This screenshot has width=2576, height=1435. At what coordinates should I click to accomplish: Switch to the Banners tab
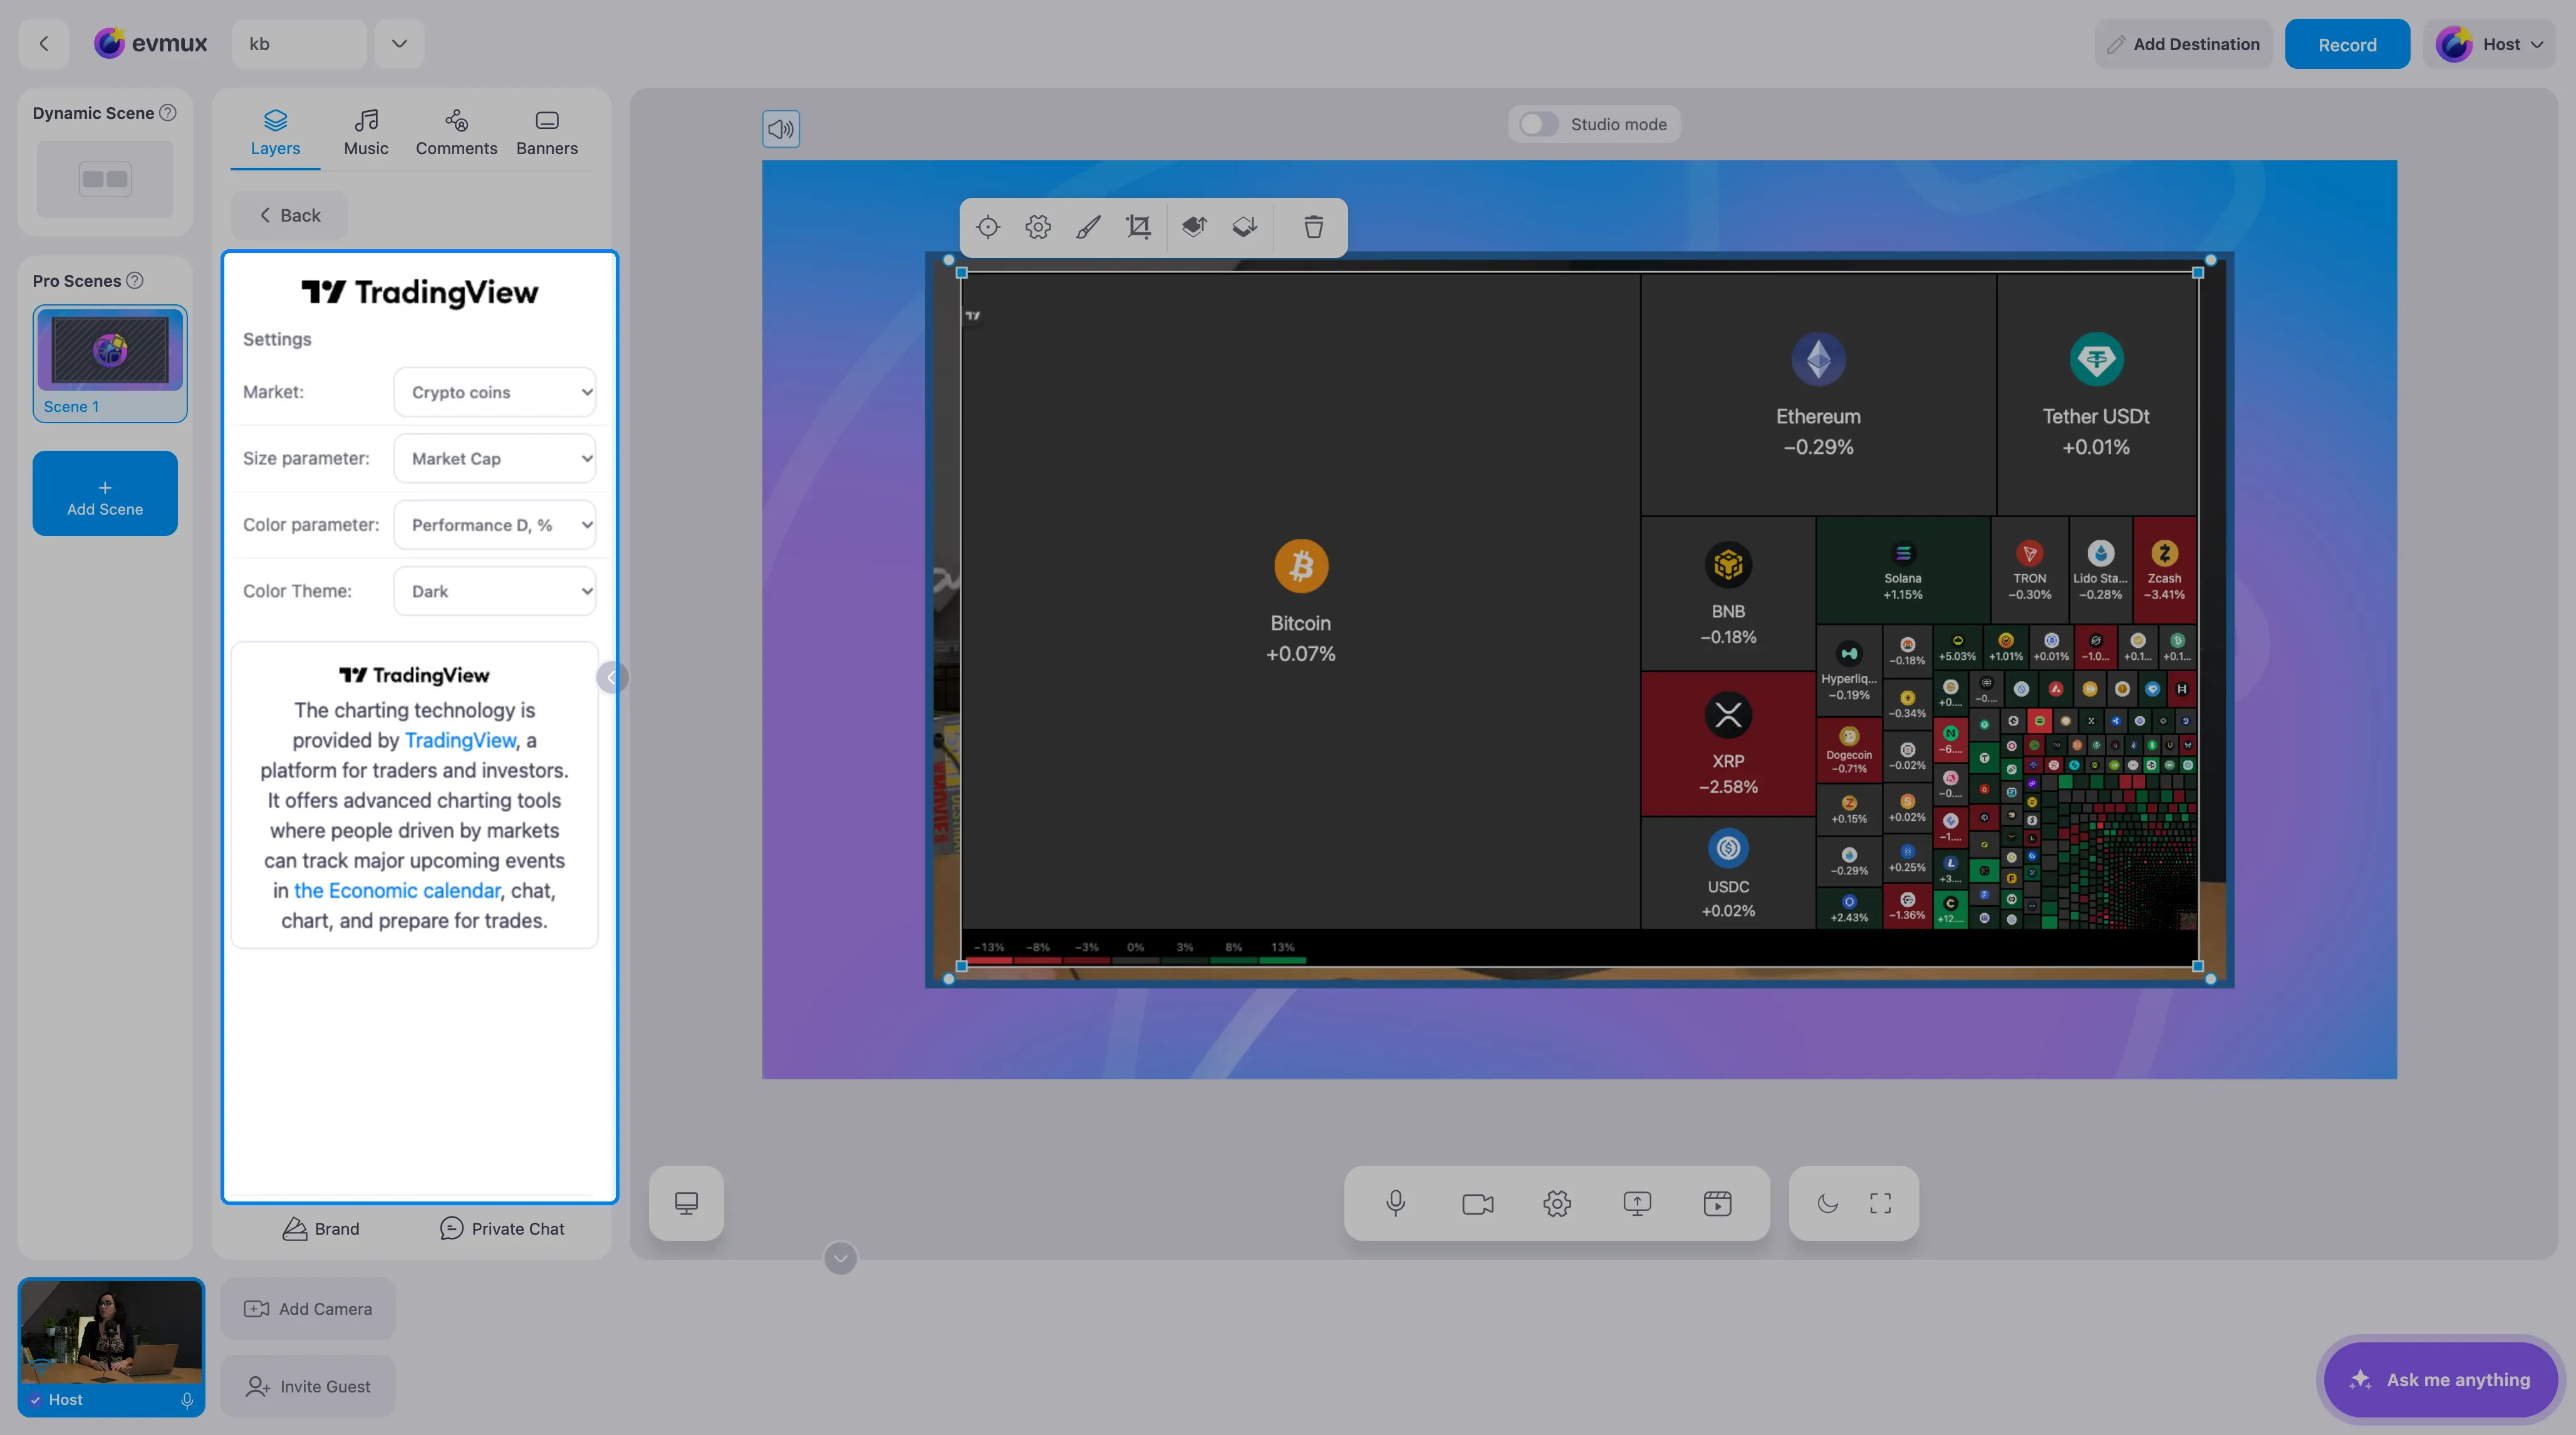tap(547, 133)
